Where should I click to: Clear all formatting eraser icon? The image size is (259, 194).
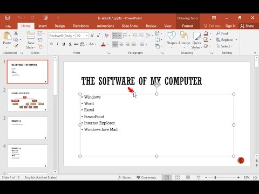pos(106,36)
